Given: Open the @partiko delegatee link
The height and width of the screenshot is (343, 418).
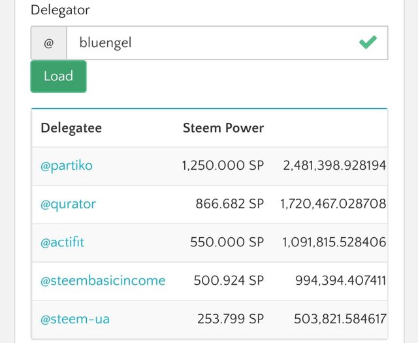Looking at the screenshot, I should 67,166.
